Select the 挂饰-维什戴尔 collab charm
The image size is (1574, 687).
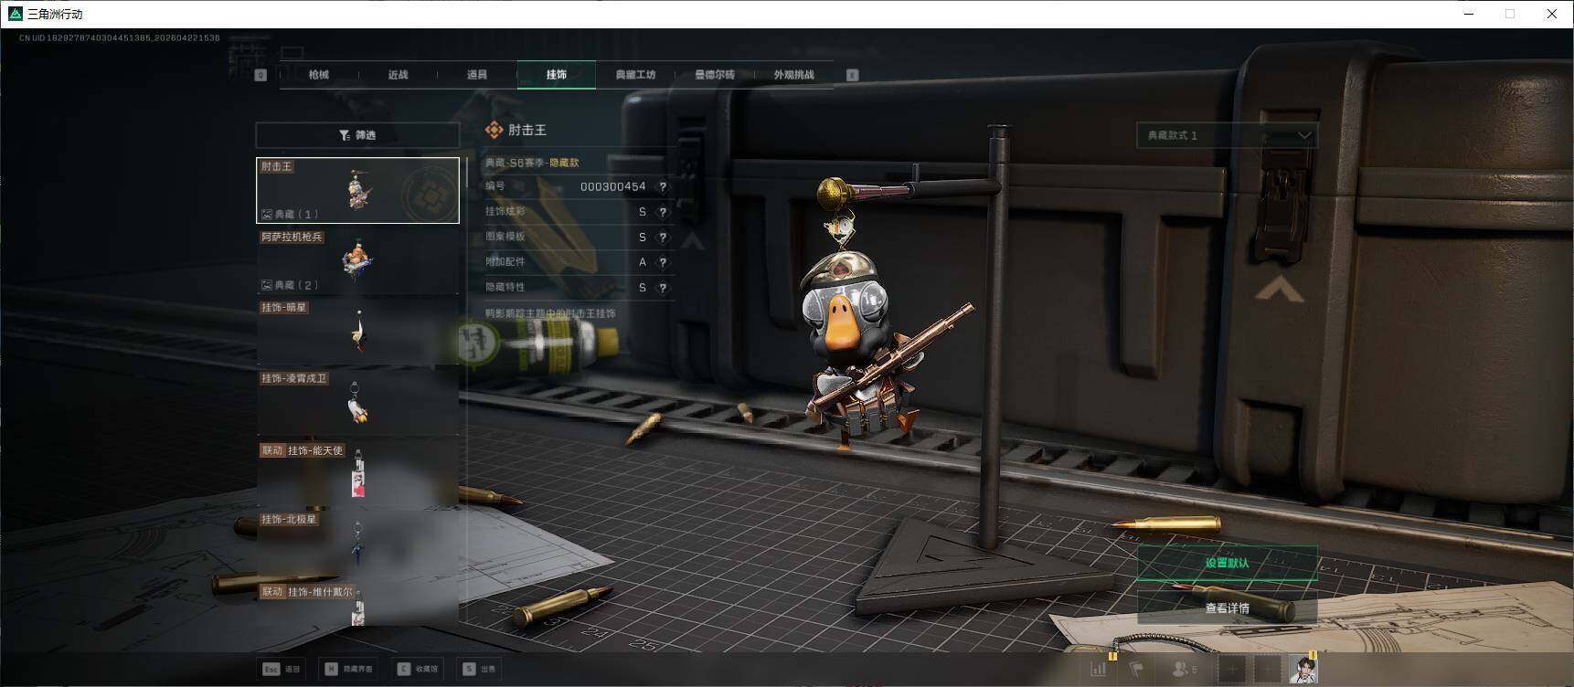tap(357, 605)
